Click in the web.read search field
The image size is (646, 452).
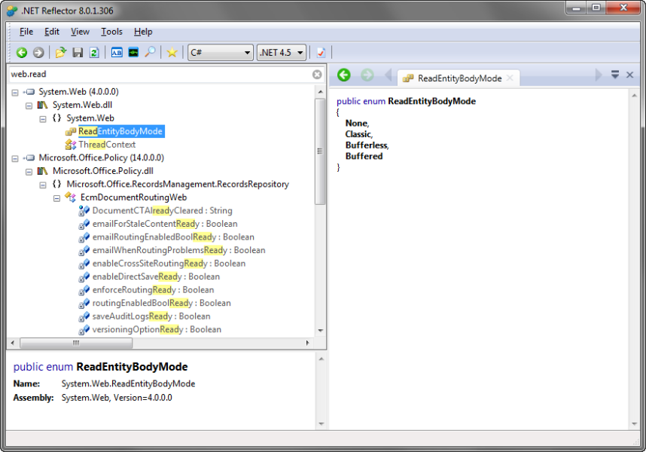pyautogui.click(x=160, y=74)
